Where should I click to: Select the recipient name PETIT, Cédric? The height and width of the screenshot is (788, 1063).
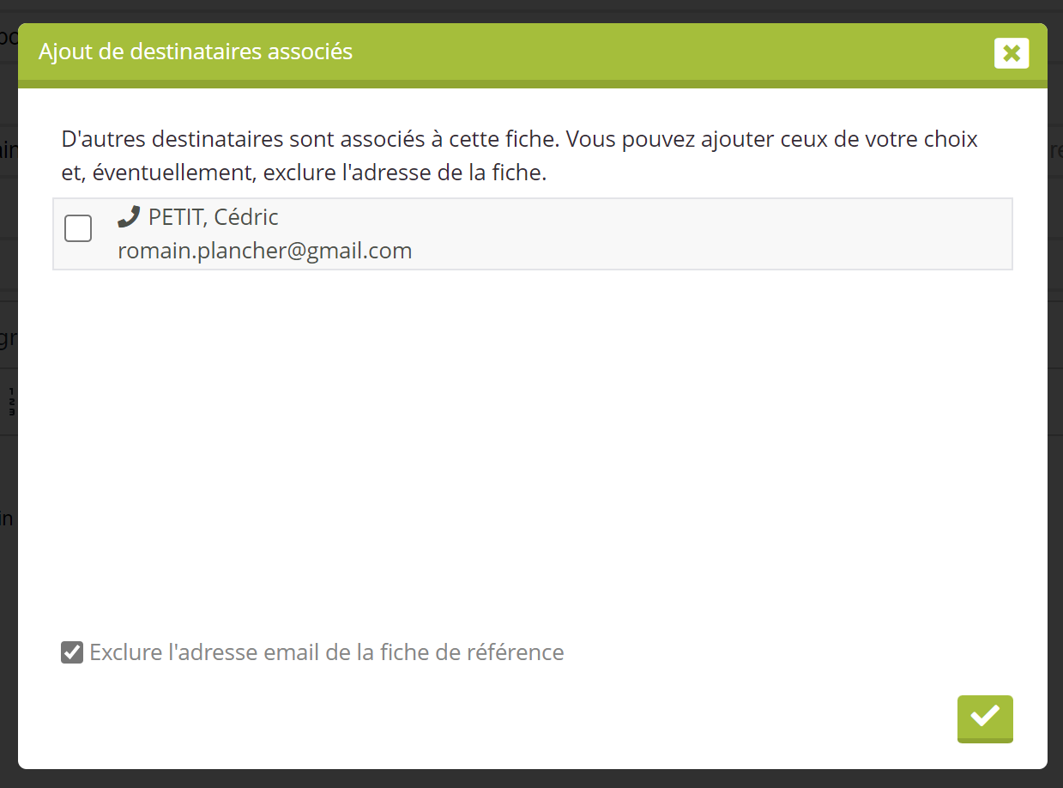pos(213,217)
